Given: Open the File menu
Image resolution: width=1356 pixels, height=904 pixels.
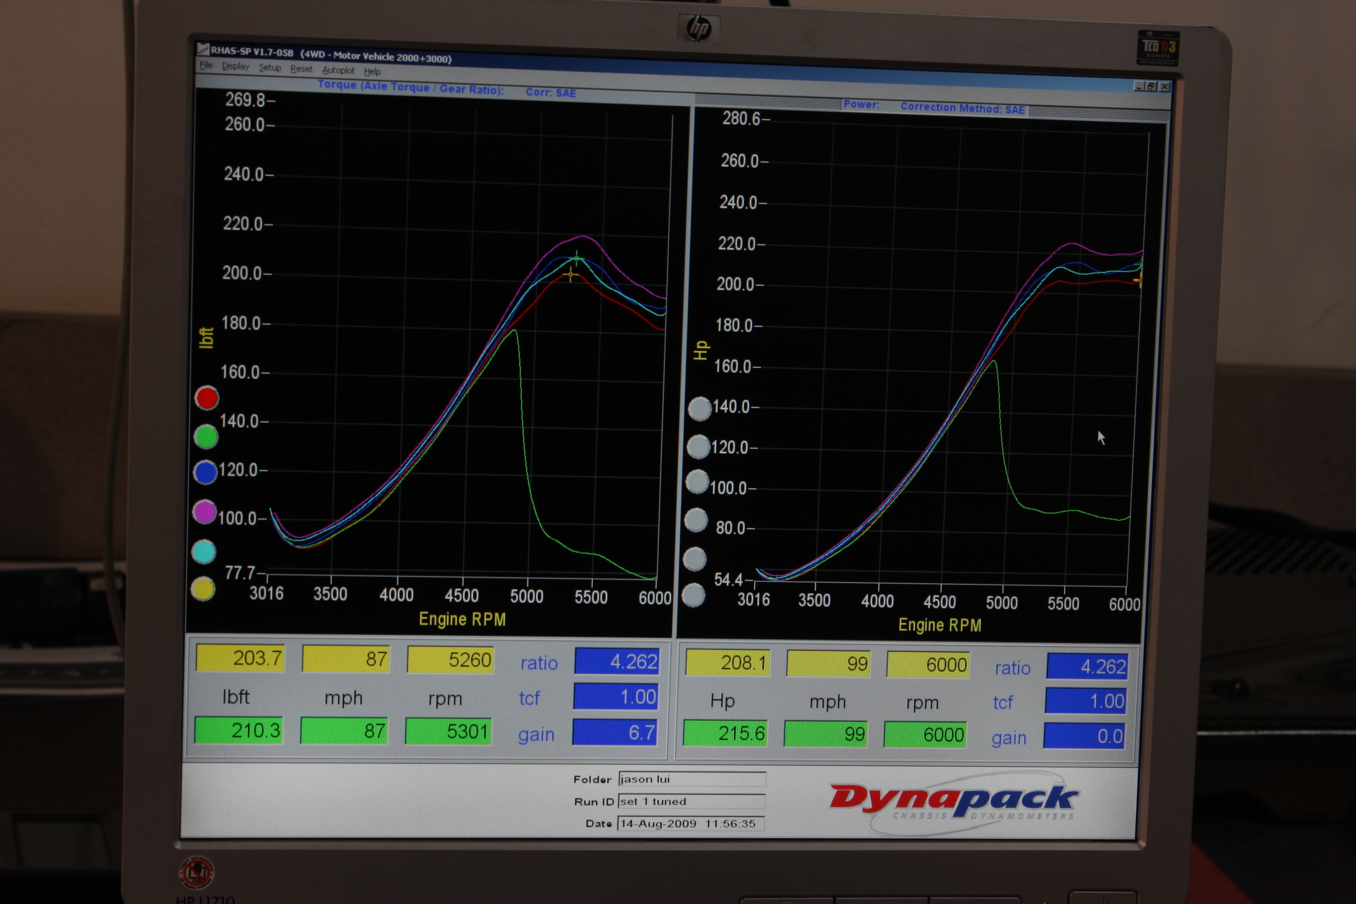Looking at the screenshot, I should (206, 65).
